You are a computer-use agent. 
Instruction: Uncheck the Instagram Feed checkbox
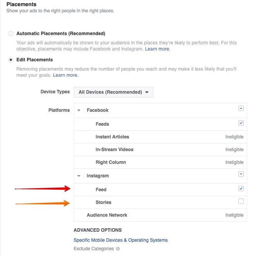[241, 189]
